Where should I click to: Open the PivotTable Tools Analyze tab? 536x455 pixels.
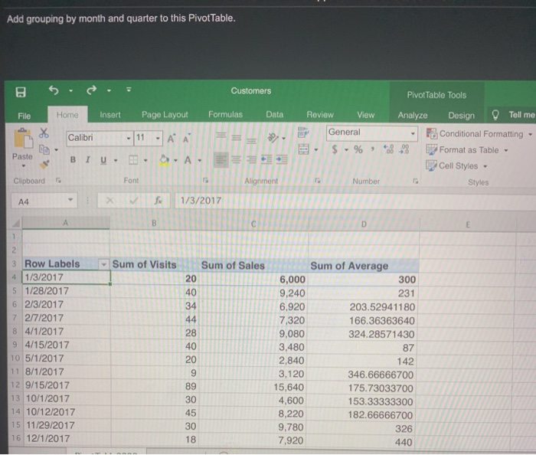pyautogui.click(x=413, y=116)
